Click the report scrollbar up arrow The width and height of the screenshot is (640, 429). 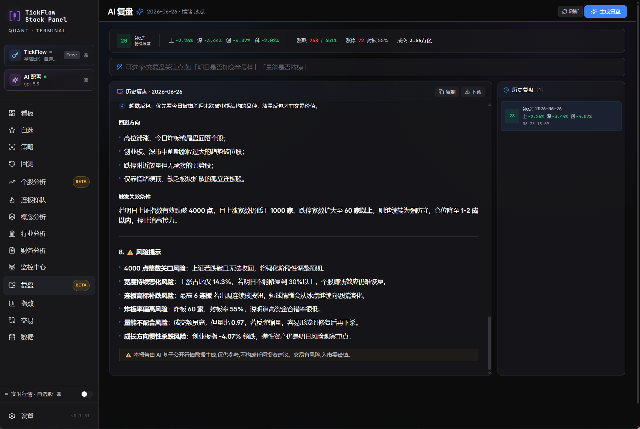point(490,105)
